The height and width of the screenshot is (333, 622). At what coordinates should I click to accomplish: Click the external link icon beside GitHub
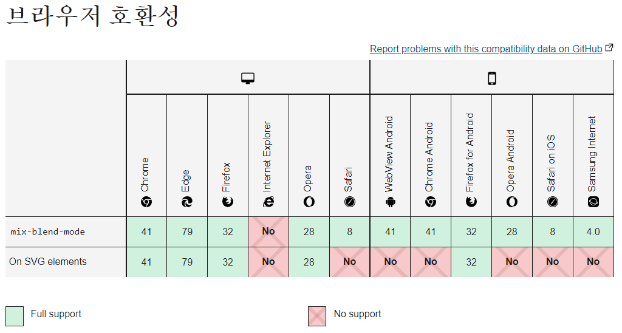[x=609, y=48]
